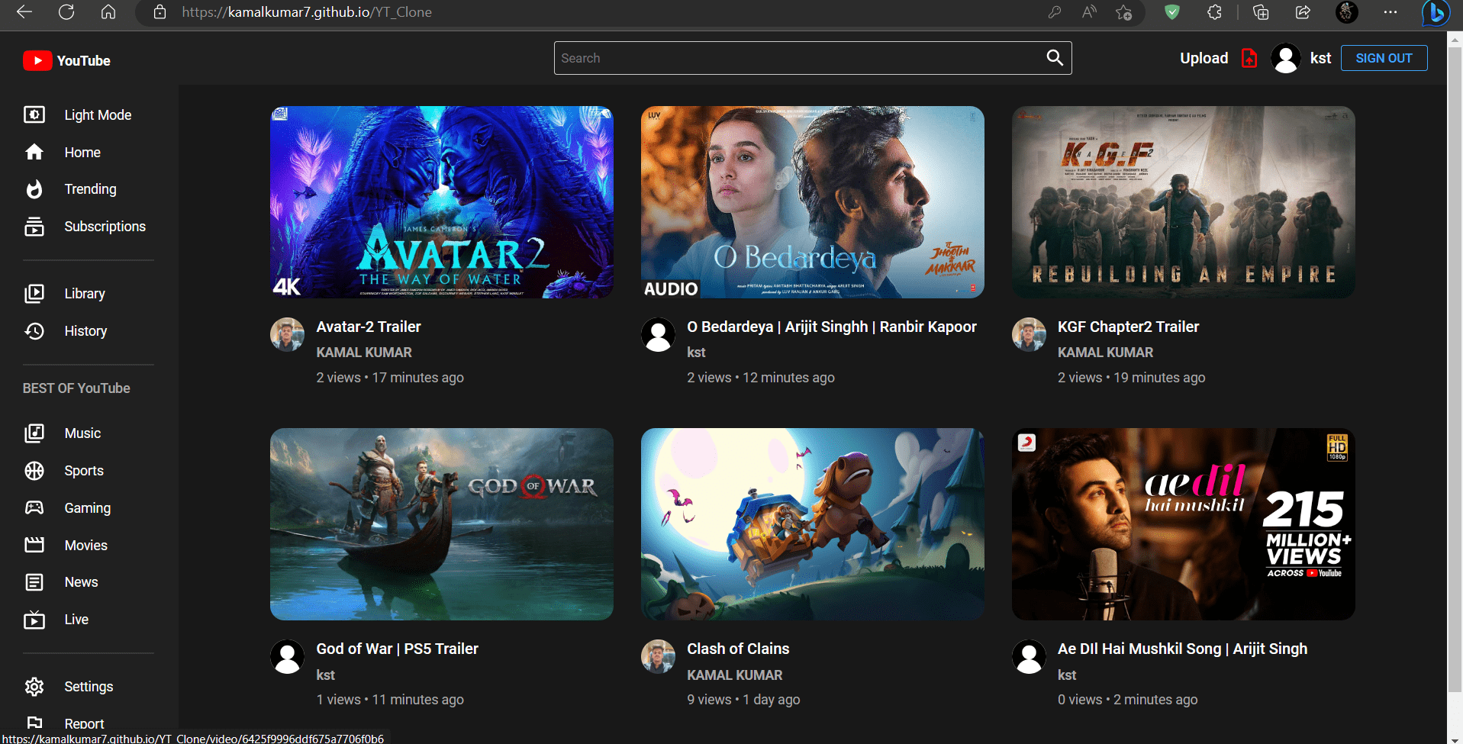The height and width of the screenshot is (744, 1463).
Task: Switch to Light Mode
Action: (x=97, y=114)
